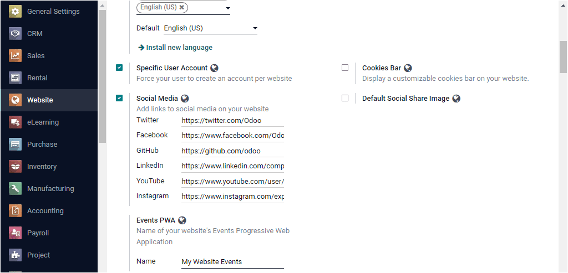Click the sidebar vertical scrollbar thumb
The image size is (568, 273).
tap(103, 76)
